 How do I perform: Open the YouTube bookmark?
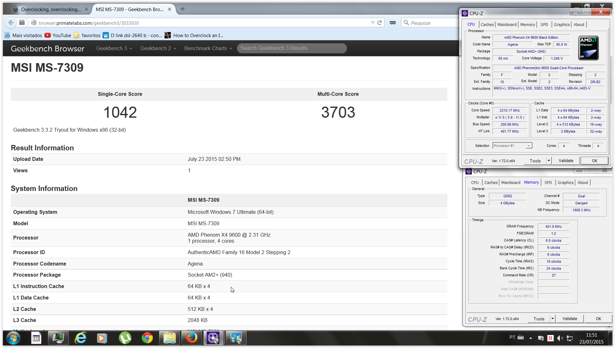58,35
